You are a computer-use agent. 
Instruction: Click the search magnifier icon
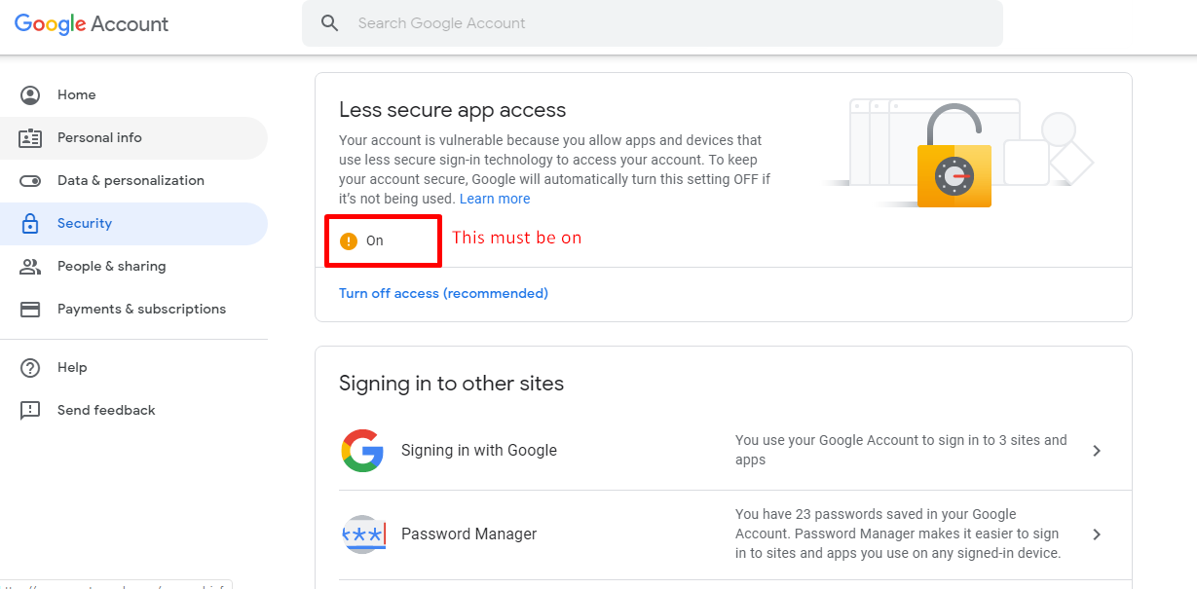(330, 23)
